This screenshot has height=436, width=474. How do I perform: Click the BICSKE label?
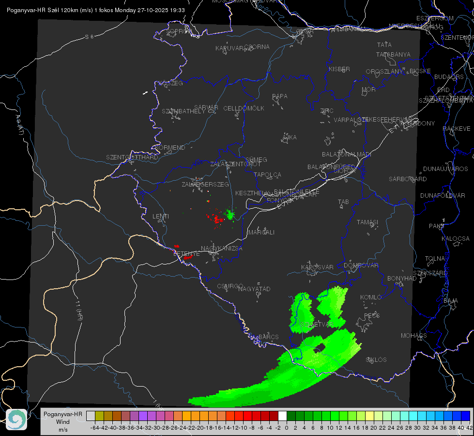point(420,71)
